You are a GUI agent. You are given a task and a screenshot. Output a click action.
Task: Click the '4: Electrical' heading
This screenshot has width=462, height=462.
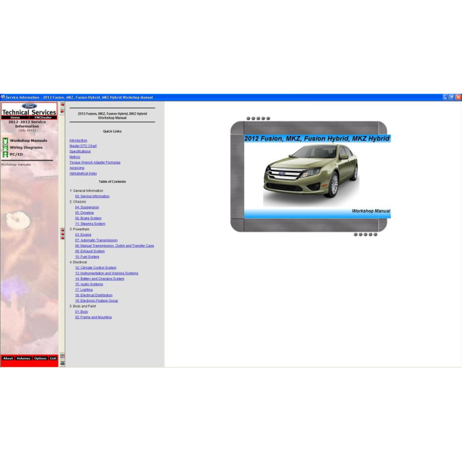point(78,262)
